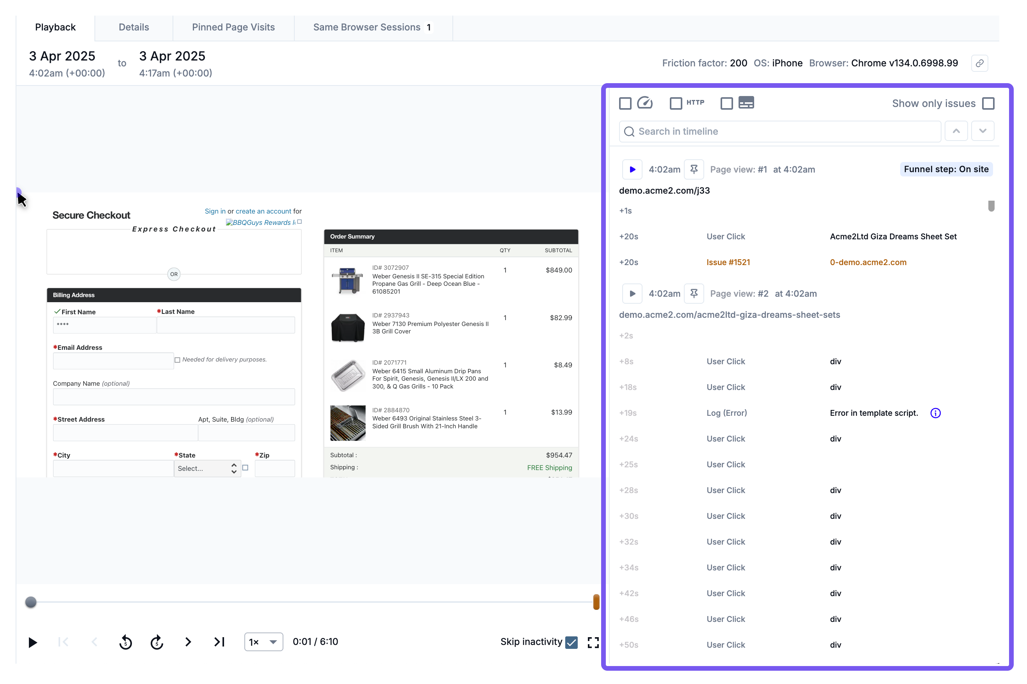Open the 1× playback speed dropdown
1027x684 pixels.
pyautogui.click(x=263, y=642)
